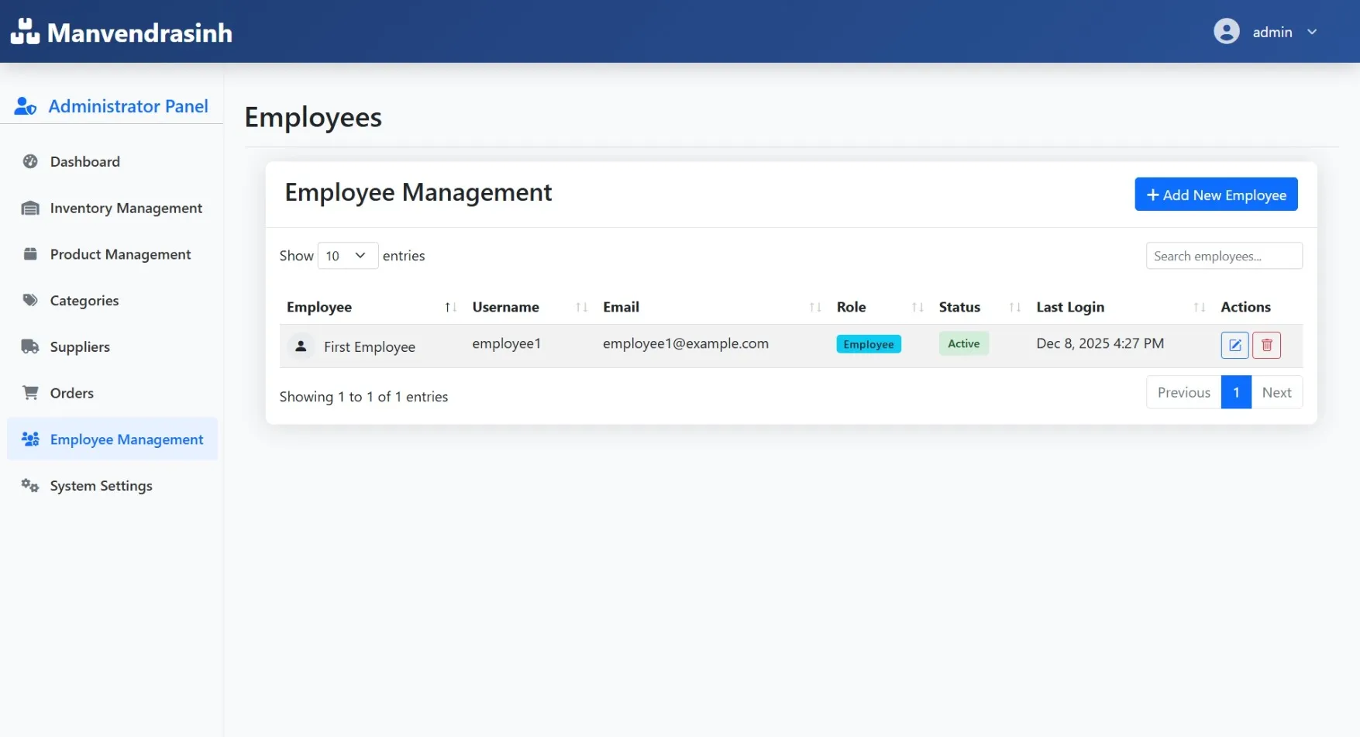This screenshot has height=737, width=1360.
Task: Click the Manvendrasinh logo icon
Action: pos(26,31)
